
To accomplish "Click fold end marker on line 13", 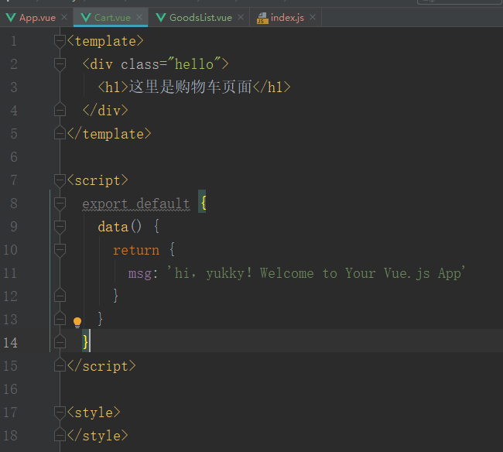I will 60,319.
